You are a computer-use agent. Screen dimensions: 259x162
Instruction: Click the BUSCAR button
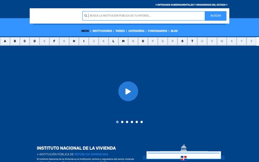(x=215, y=16)
